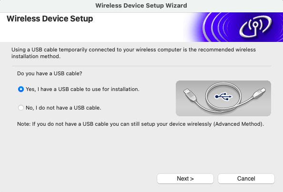283x192 pixels.
Task: Click the 'Wireless Device Setup Wizard' window title
Action: pos(141,6)
